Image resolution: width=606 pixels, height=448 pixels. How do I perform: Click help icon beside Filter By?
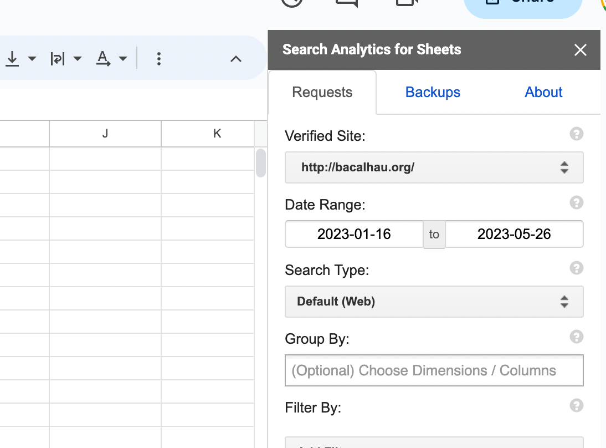[576, 405]
